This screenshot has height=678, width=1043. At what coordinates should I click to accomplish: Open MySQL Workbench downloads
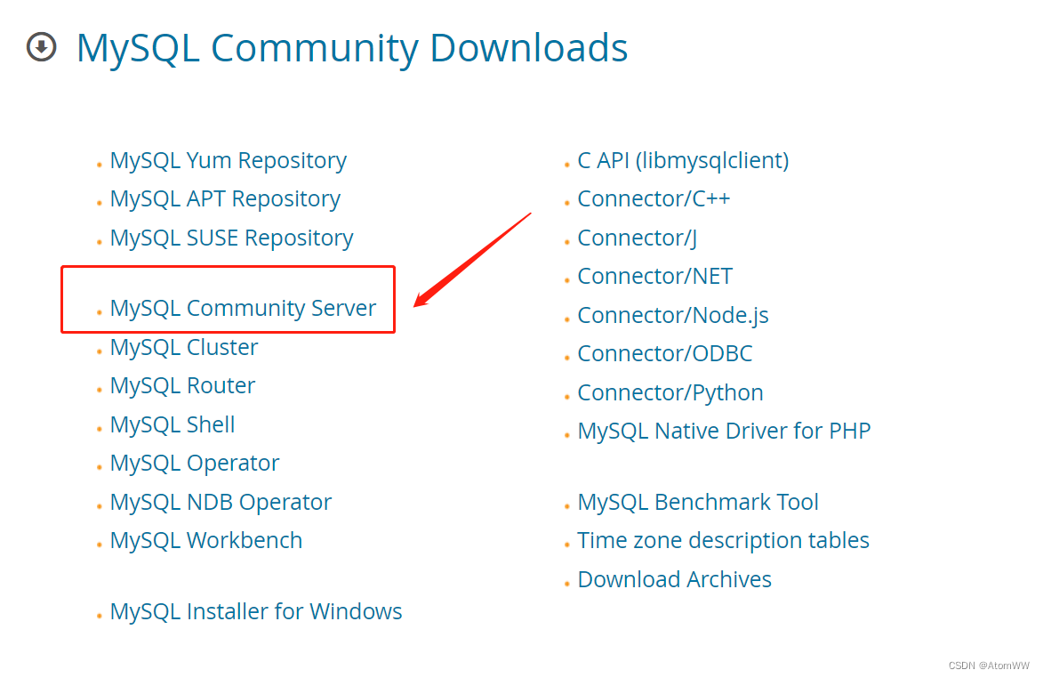(206, 540)
